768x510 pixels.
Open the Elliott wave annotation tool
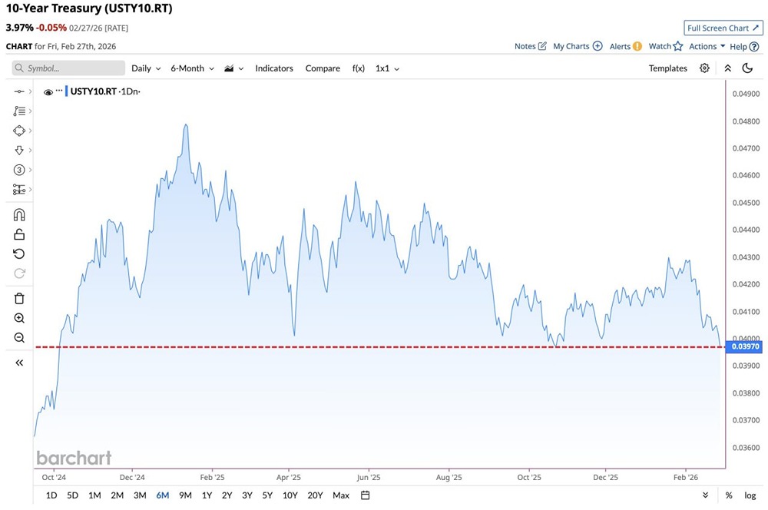pos(19,170)
